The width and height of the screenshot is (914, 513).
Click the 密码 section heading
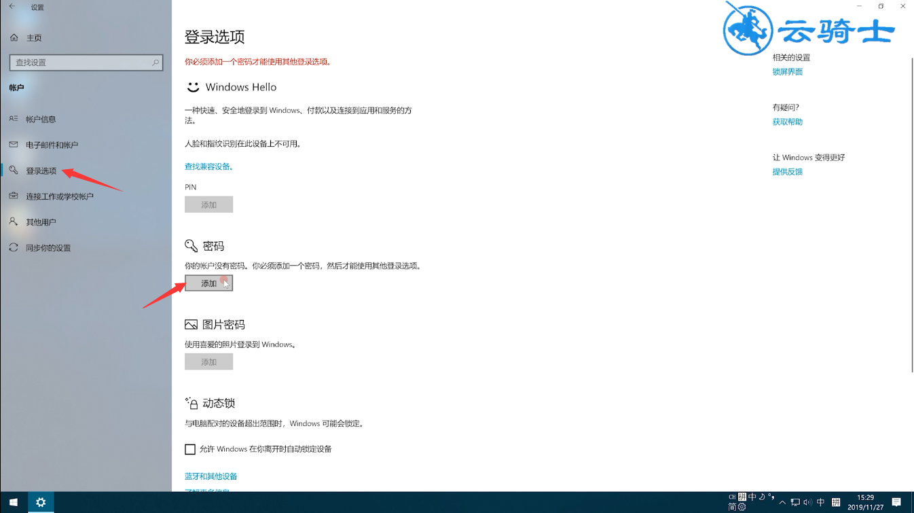[x=213, y=246]
